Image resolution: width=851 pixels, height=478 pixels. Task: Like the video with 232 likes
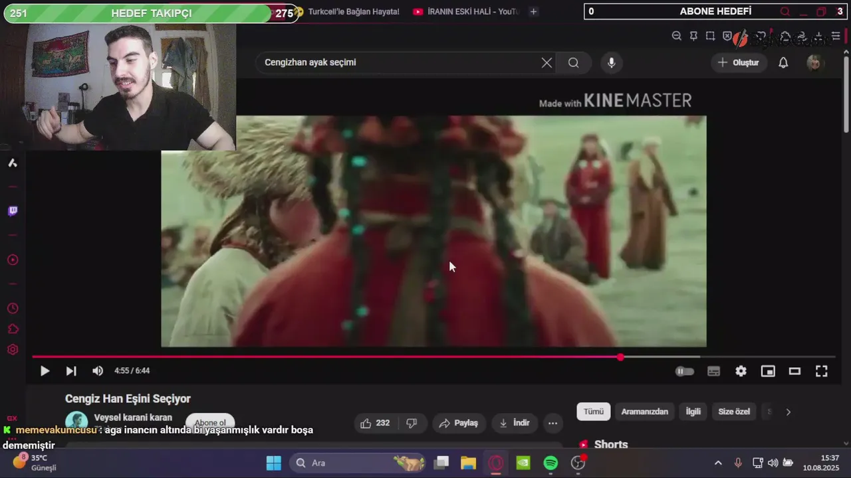(375, 423)
